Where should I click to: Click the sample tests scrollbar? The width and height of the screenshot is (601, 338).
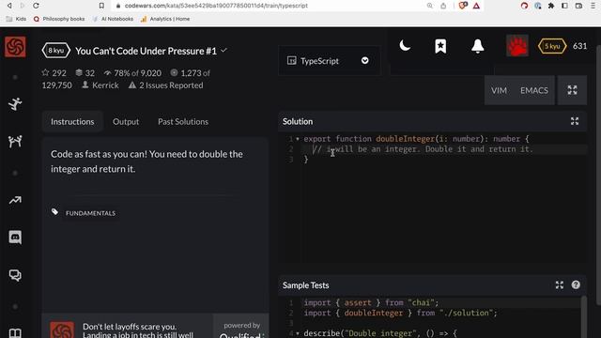point(583,316)
